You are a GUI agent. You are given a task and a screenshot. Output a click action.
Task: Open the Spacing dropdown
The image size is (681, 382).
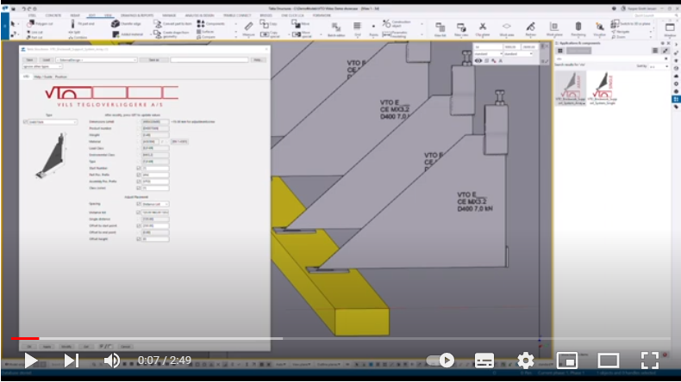coord(155,204)
